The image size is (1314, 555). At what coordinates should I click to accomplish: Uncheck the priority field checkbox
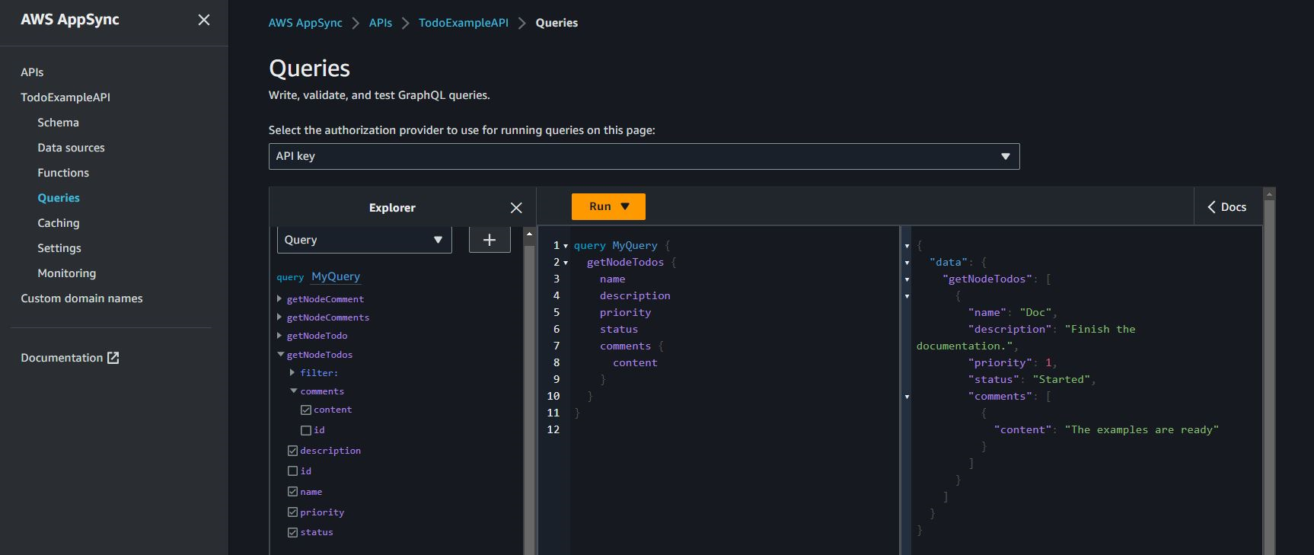pyautogui.click(x=292, y=512)
